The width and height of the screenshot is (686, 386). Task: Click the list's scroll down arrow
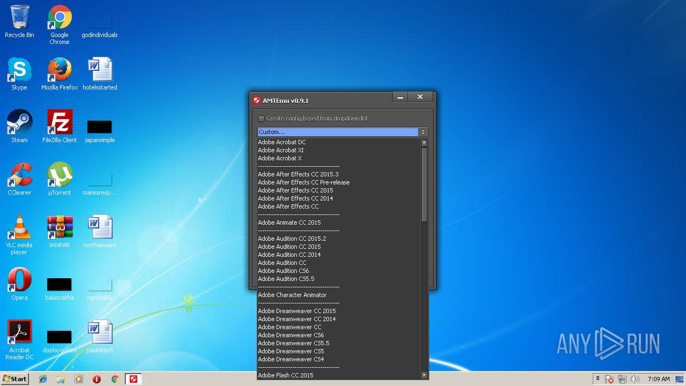point(424,375)
